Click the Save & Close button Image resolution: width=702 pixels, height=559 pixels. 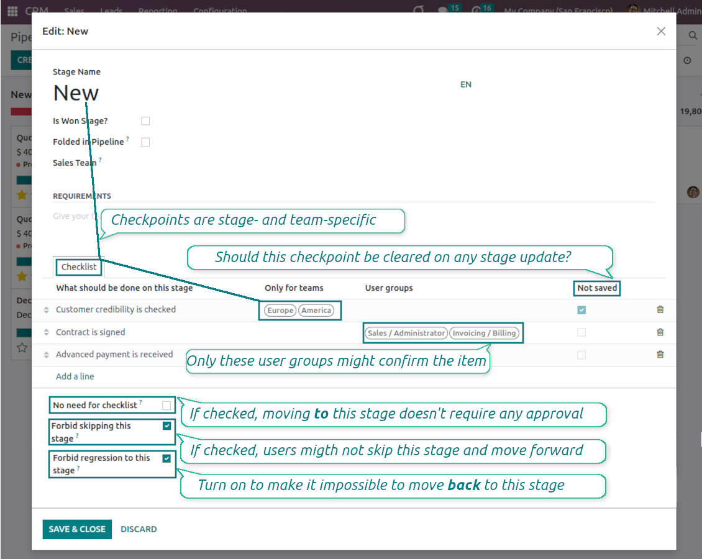click(77, 529)
